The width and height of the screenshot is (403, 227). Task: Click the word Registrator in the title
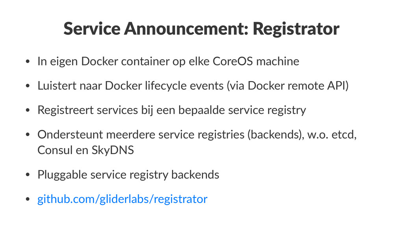[296, 29]
